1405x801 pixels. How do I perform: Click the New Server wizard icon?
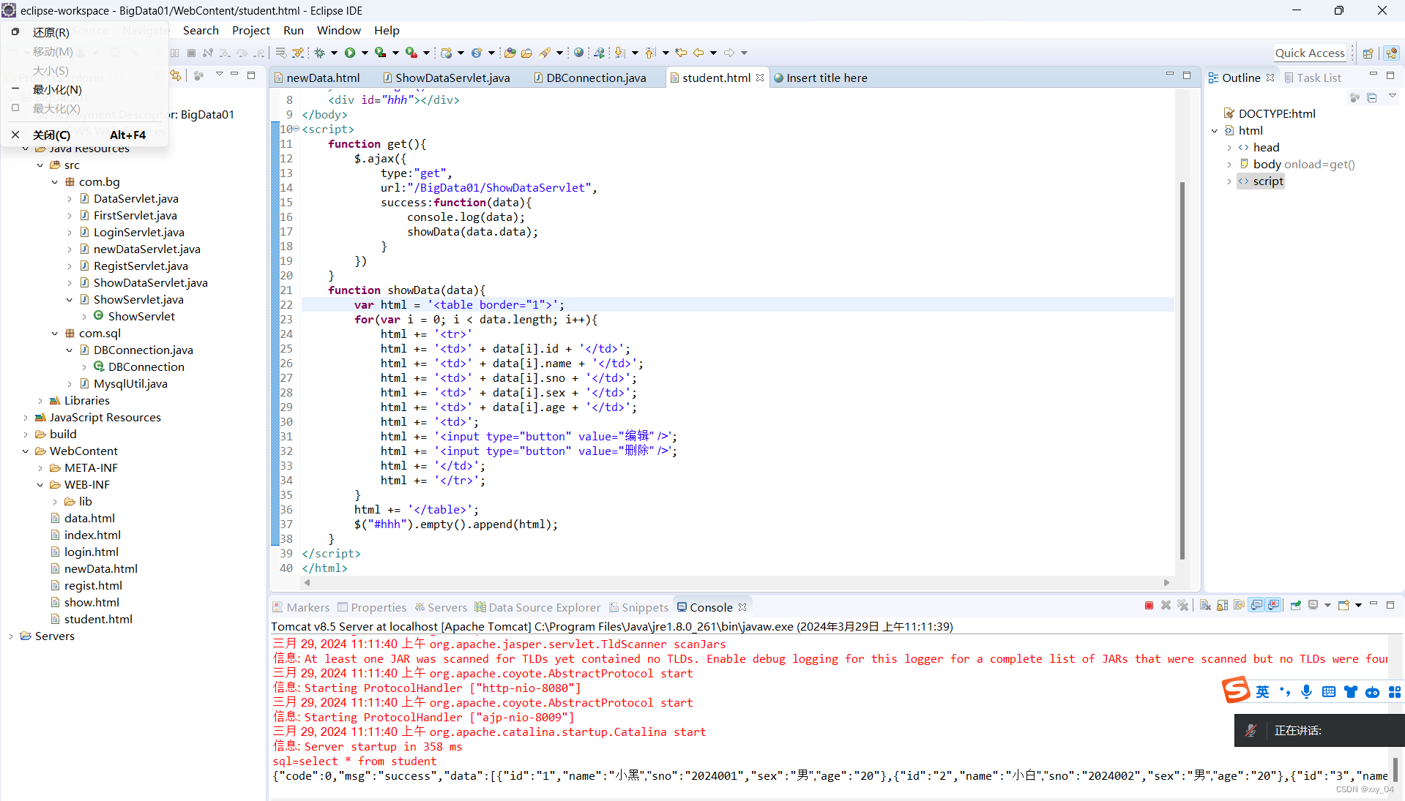[447, 53]
